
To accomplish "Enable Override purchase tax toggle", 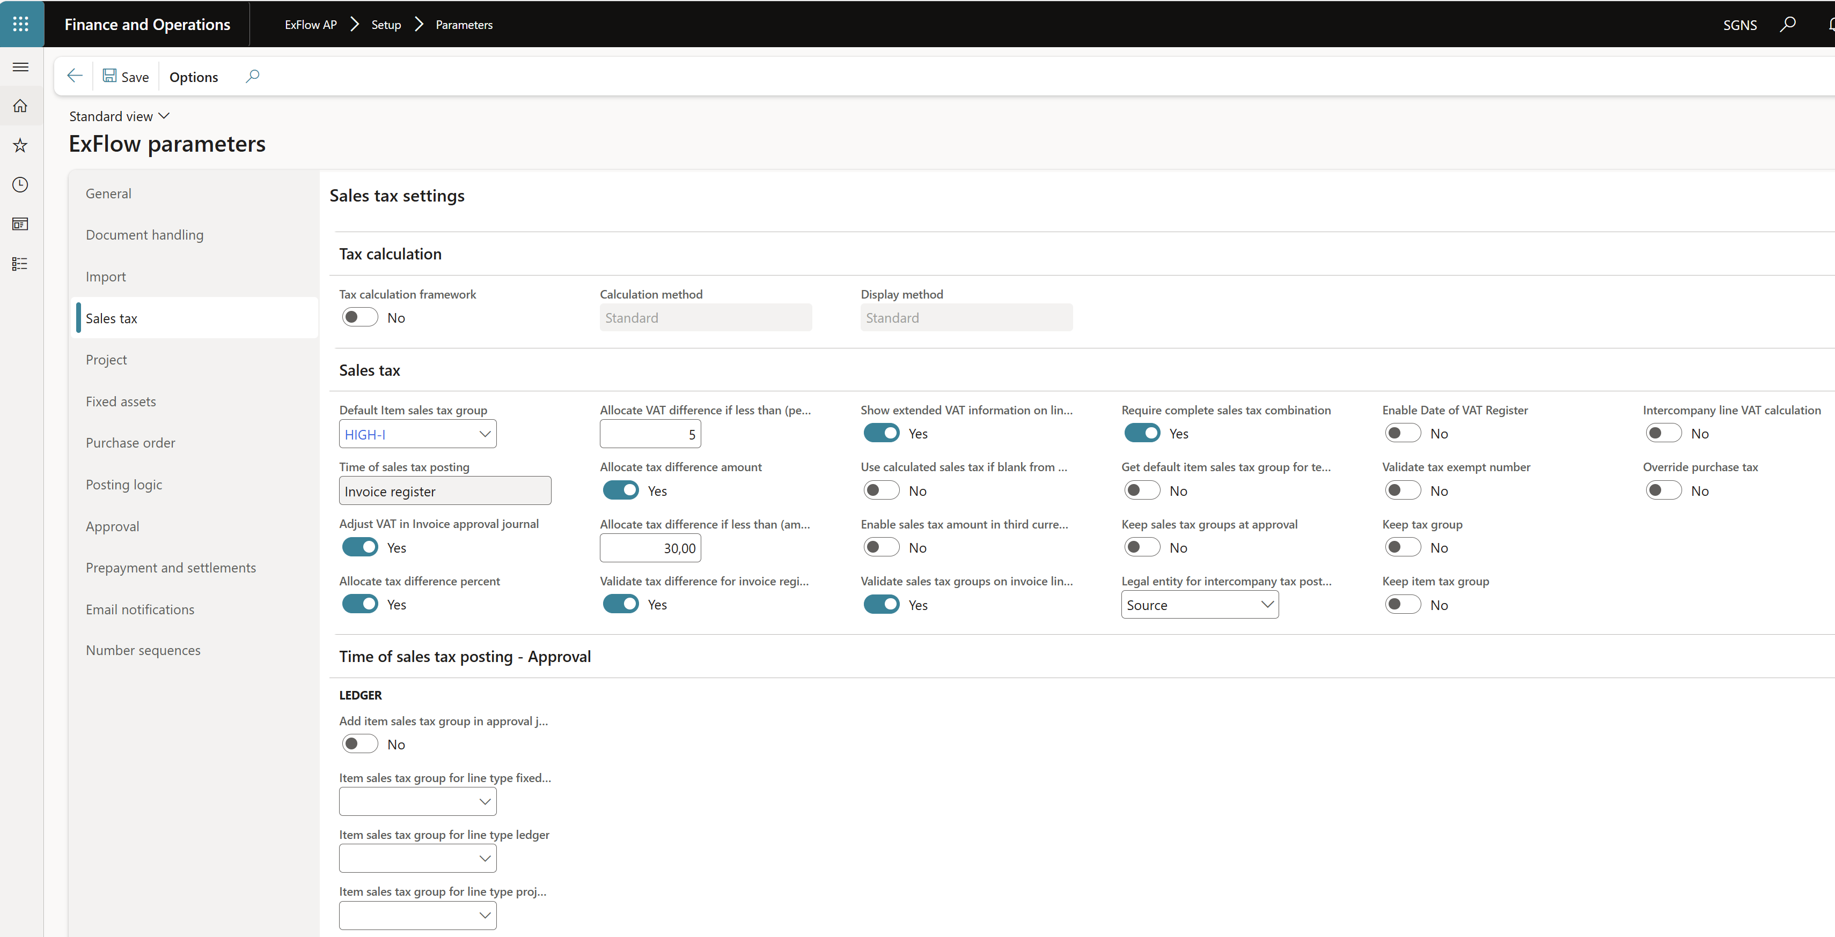I will coord(1663,490).
